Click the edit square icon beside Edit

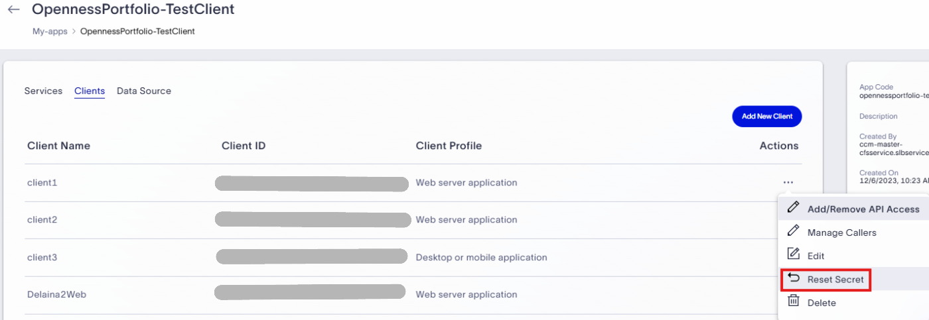tap(793, 254)
